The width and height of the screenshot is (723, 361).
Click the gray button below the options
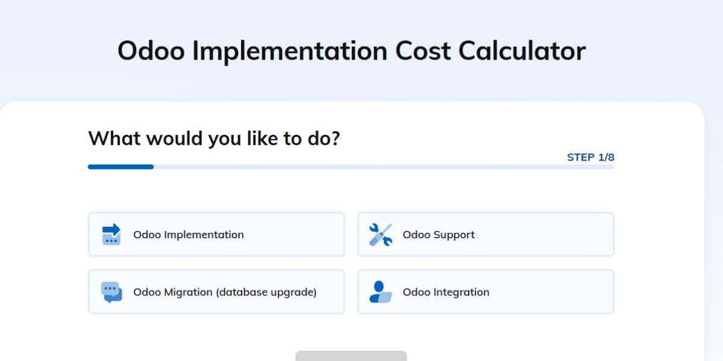point(351,356)
